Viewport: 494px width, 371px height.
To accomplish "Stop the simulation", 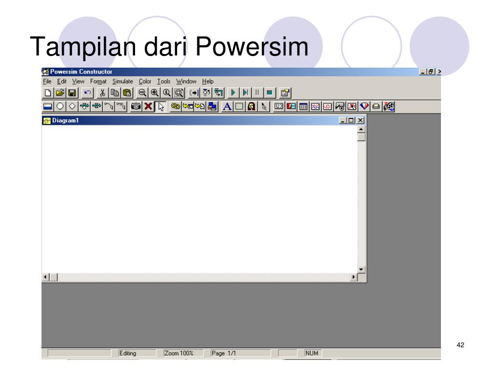I will click(269, 93).
